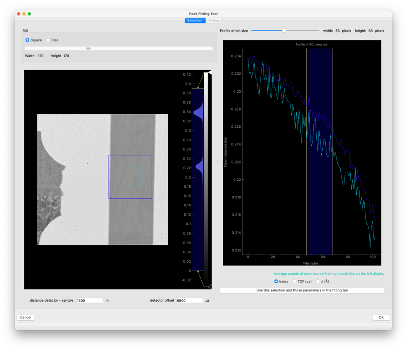Enable the TOF (µs) axis option
The image size is (407, 350).
(294, 281)
